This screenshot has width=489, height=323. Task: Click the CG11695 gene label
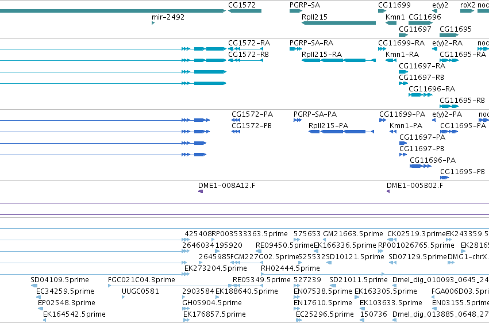[x=455, y=29]
